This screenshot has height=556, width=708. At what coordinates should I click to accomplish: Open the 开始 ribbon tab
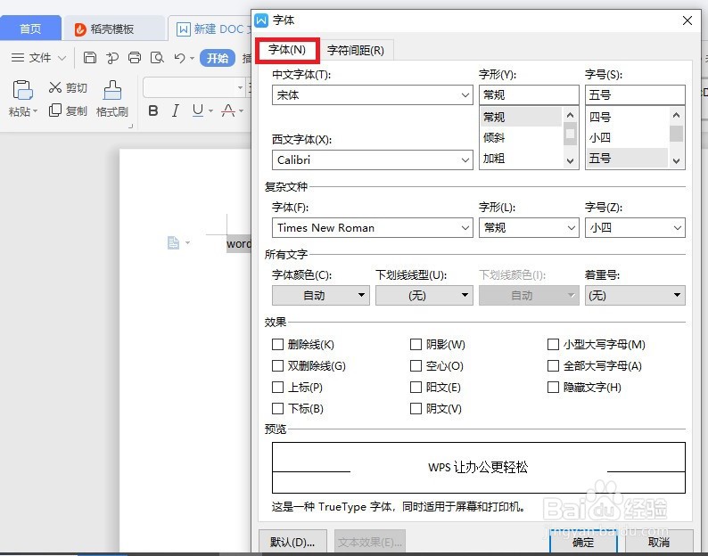coord(218,58)
